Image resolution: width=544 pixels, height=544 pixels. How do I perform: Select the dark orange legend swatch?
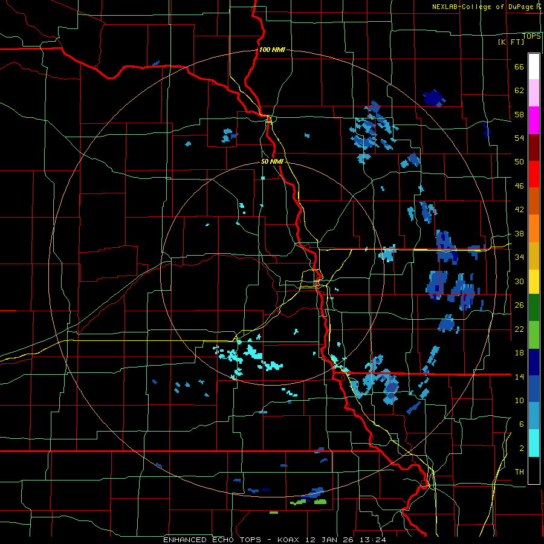click(534, 201)
